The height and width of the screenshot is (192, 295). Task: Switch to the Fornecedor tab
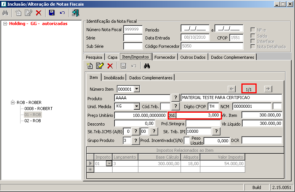tap(165, 57)
